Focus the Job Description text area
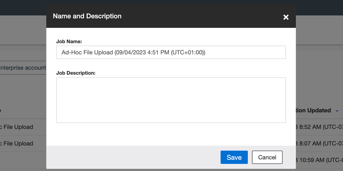 pos(171,100)
